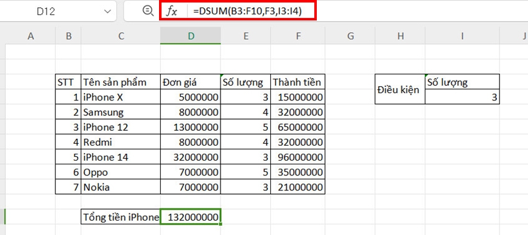The height and width of the screenshot is (235, 528).
Task: Click Oppo's 7000000 unit price cell
Action: 191,172
